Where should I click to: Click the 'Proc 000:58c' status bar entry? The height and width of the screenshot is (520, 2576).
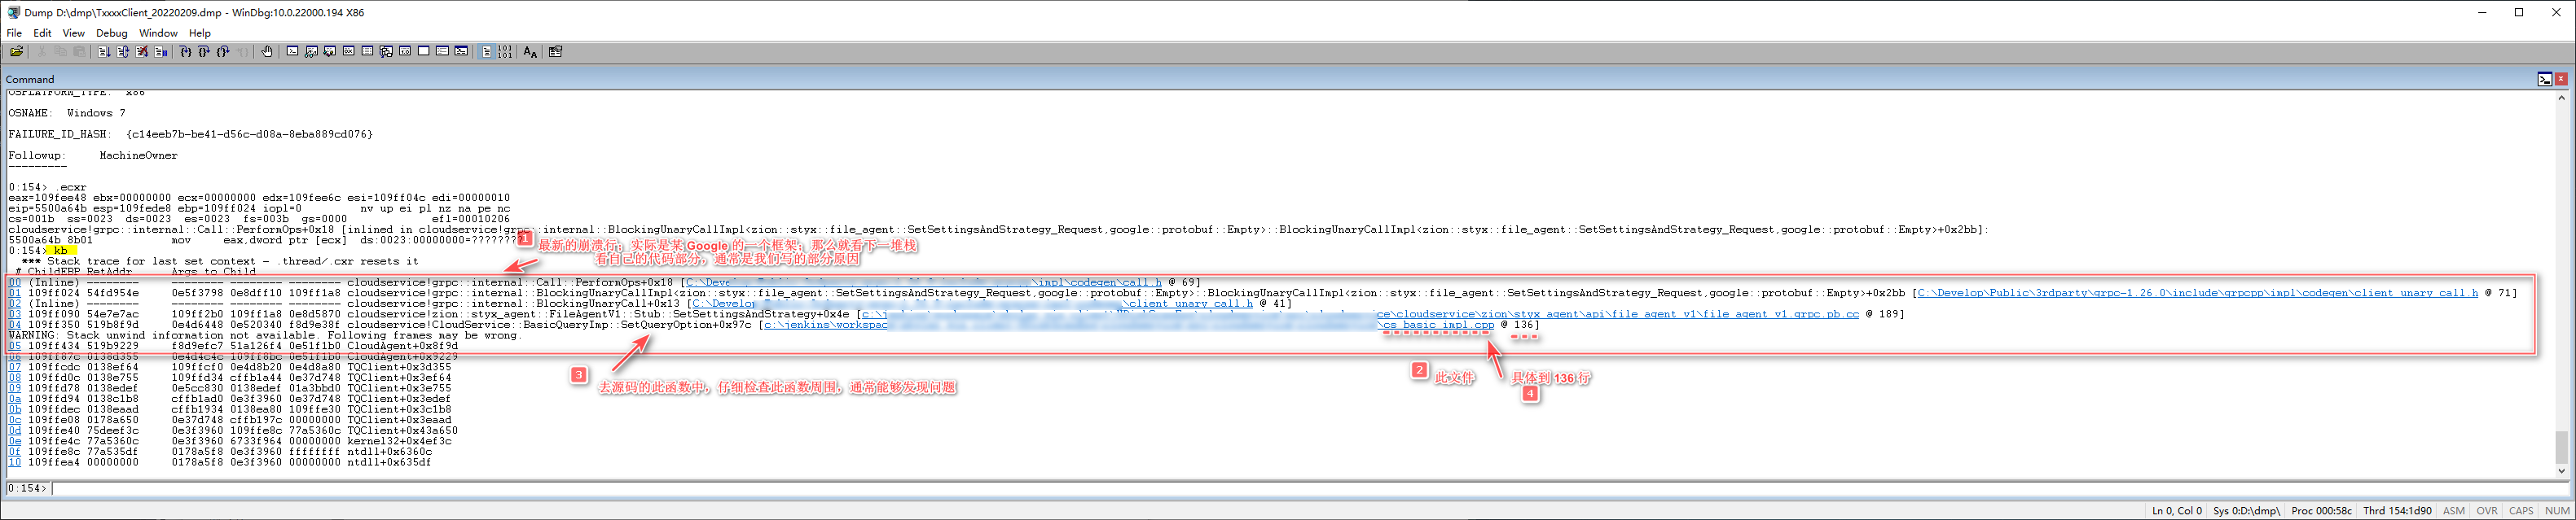click(2321, 511)
